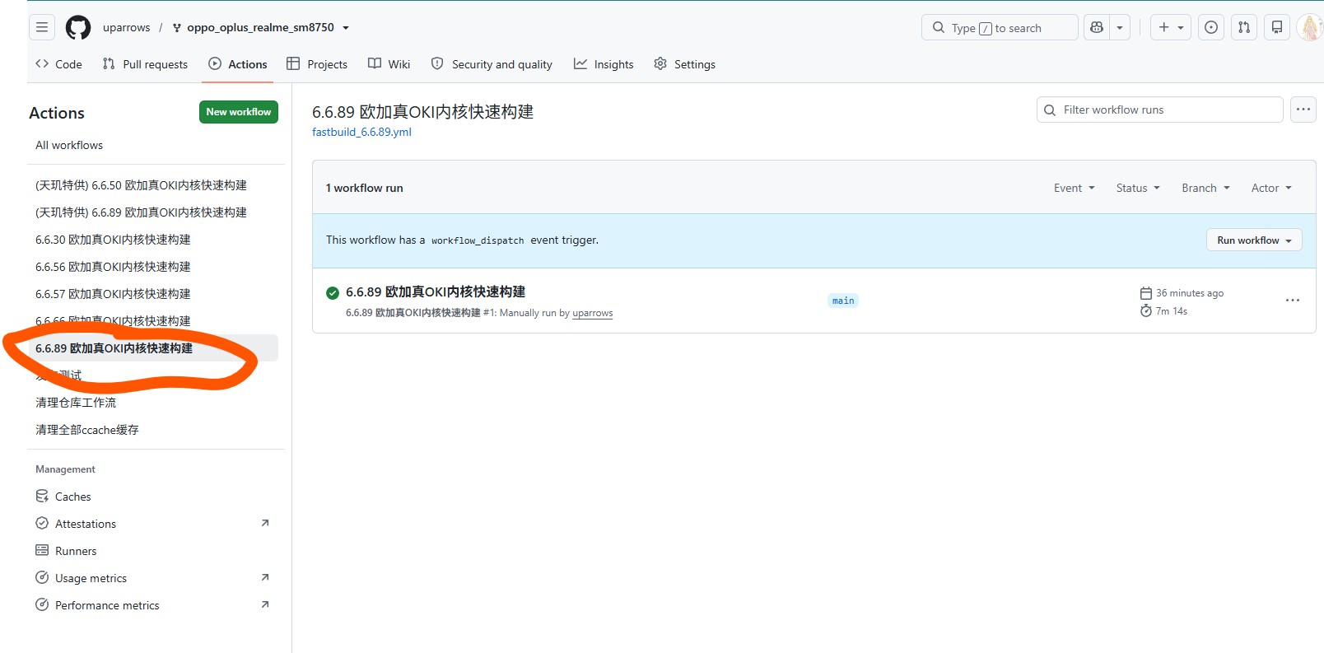Click the New workflow button
The image size is (1324, 653).
click(x=239, y=112)
